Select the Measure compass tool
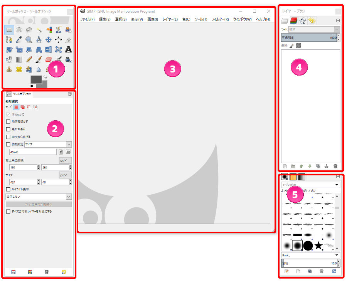Screen dimensions: 347x281 (x=39, y=40)
